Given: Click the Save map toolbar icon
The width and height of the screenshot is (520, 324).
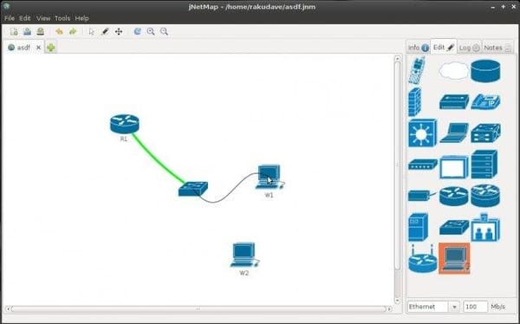Looking at the screenshot, I should pos(41,31).
